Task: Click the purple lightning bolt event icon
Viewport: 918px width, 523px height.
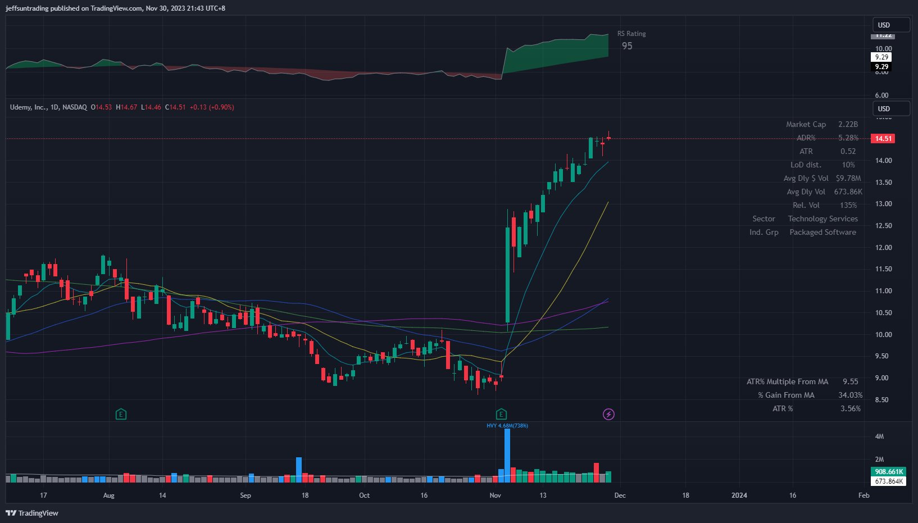Action: tap(608, 415)
